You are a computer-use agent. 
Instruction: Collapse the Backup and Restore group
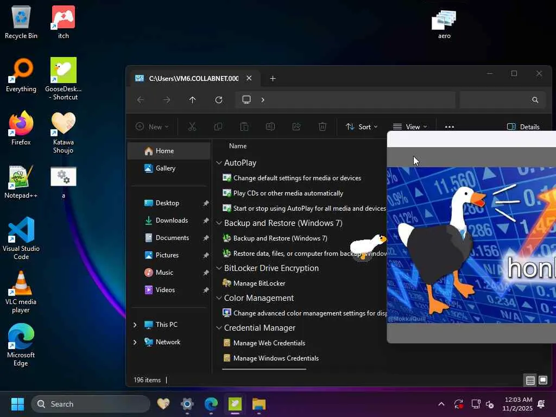pos(219,223)
